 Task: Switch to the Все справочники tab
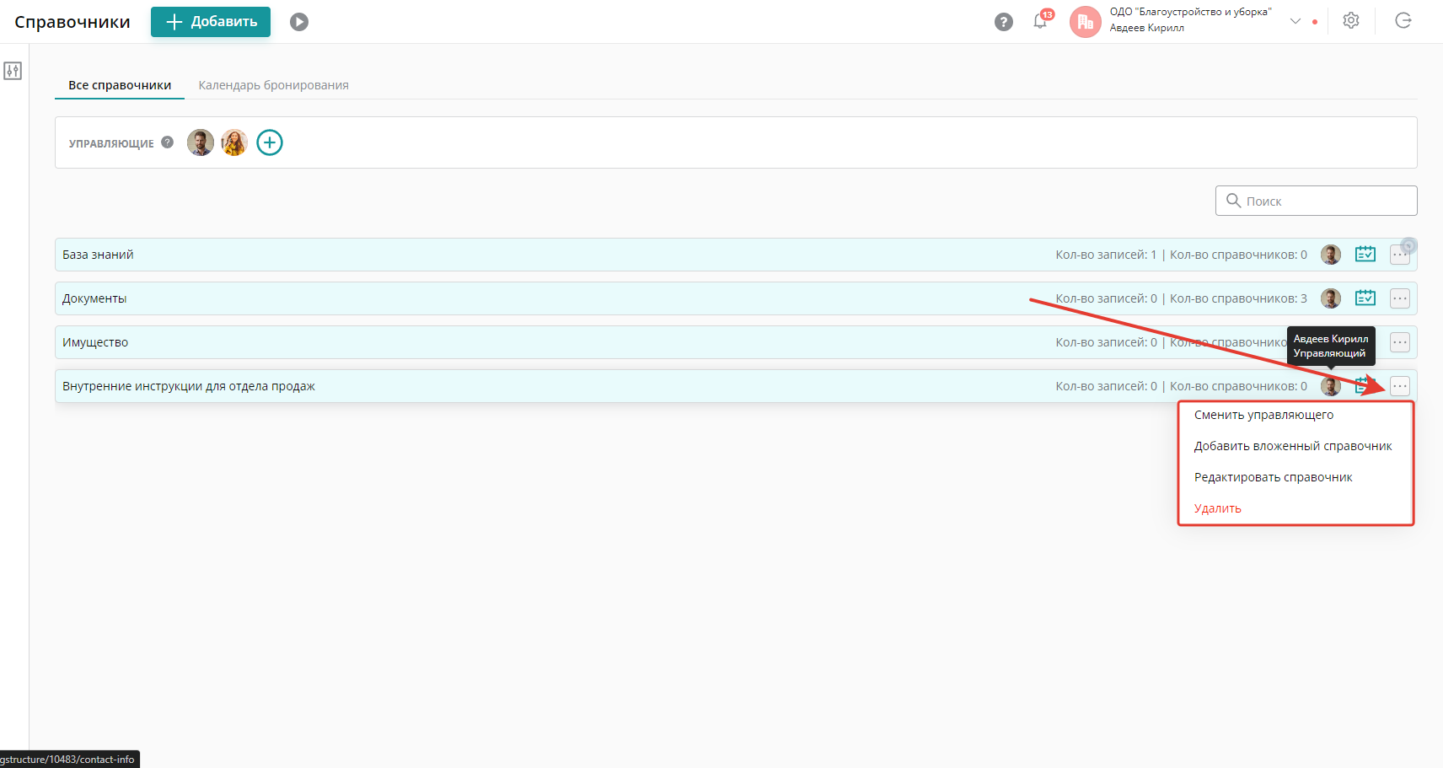click(x=120, y=85)
